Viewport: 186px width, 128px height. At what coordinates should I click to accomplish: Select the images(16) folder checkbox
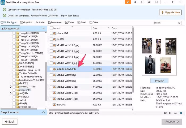click(x=14, y=90)
